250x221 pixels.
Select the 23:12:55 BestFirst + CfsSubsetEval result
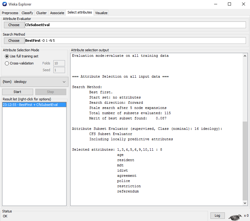[x=34, y=105]
